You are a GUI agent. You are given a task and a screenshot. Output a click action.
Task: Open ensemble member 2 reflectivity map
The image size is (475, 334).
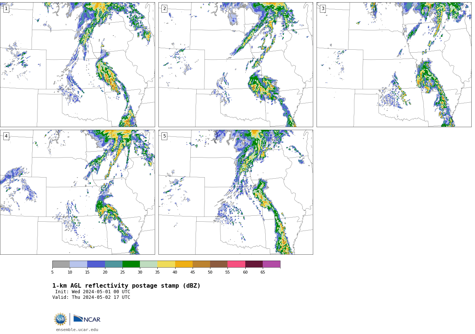click(236, 65)
